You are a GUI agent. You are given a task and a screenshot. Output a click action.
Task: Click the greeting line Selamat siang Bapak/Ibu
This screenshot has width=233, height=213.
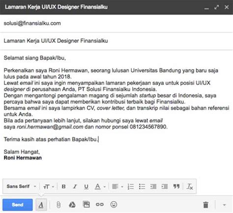coord(35,58)
